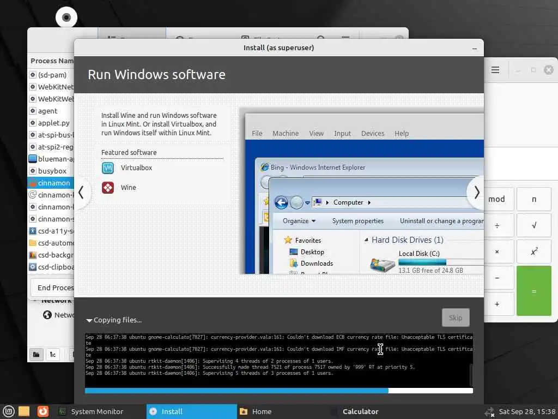Image resolution: width=558 pixels, height=419 pixels.
Task: Click the network icon in system tray
Action: 490,412
